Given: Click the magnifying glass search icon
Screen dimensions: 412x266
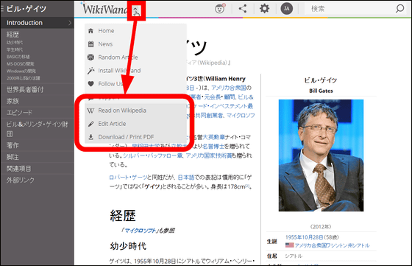Looking at the screenshot, I should [x=399, y=9].
